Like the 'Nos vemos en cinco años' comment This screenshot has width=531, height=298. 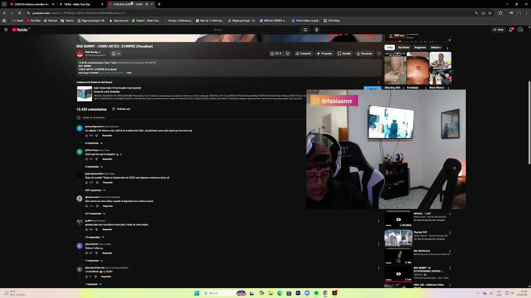coord(87,206)
